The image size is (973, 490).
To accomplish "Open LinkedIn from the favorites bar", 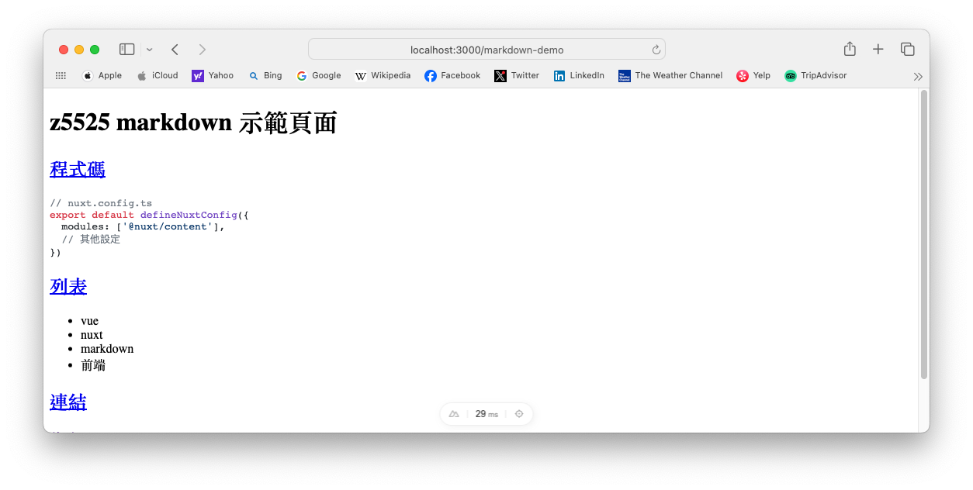I will click(x=578, y=75).
